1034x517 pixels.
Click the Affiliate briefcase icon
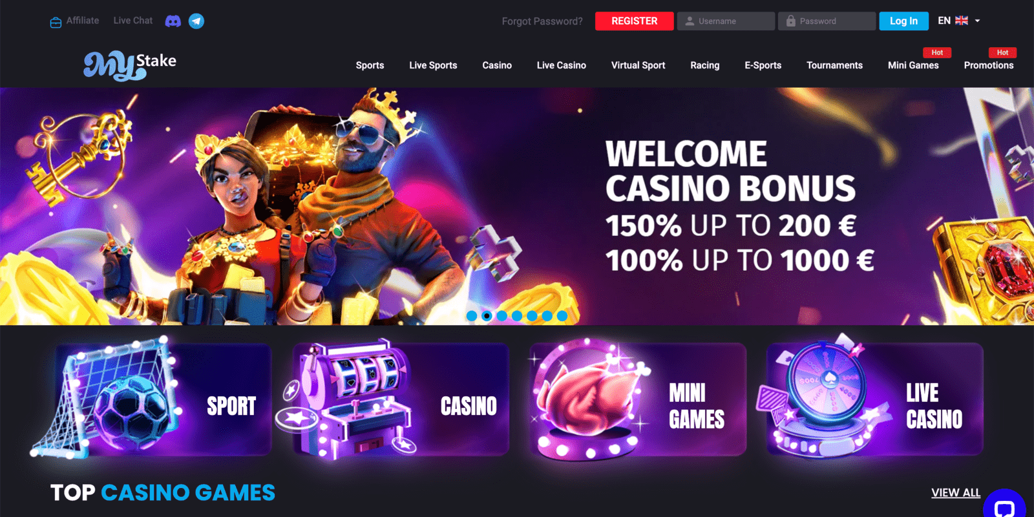point(56,22)
